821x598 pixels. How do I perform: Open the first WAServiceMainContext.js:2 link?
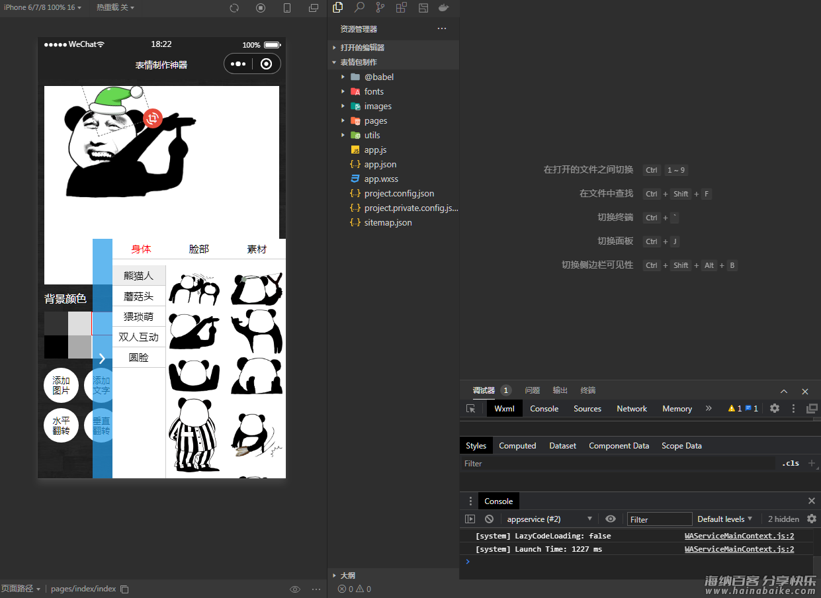pyautogui.click(x=739, y=536)
